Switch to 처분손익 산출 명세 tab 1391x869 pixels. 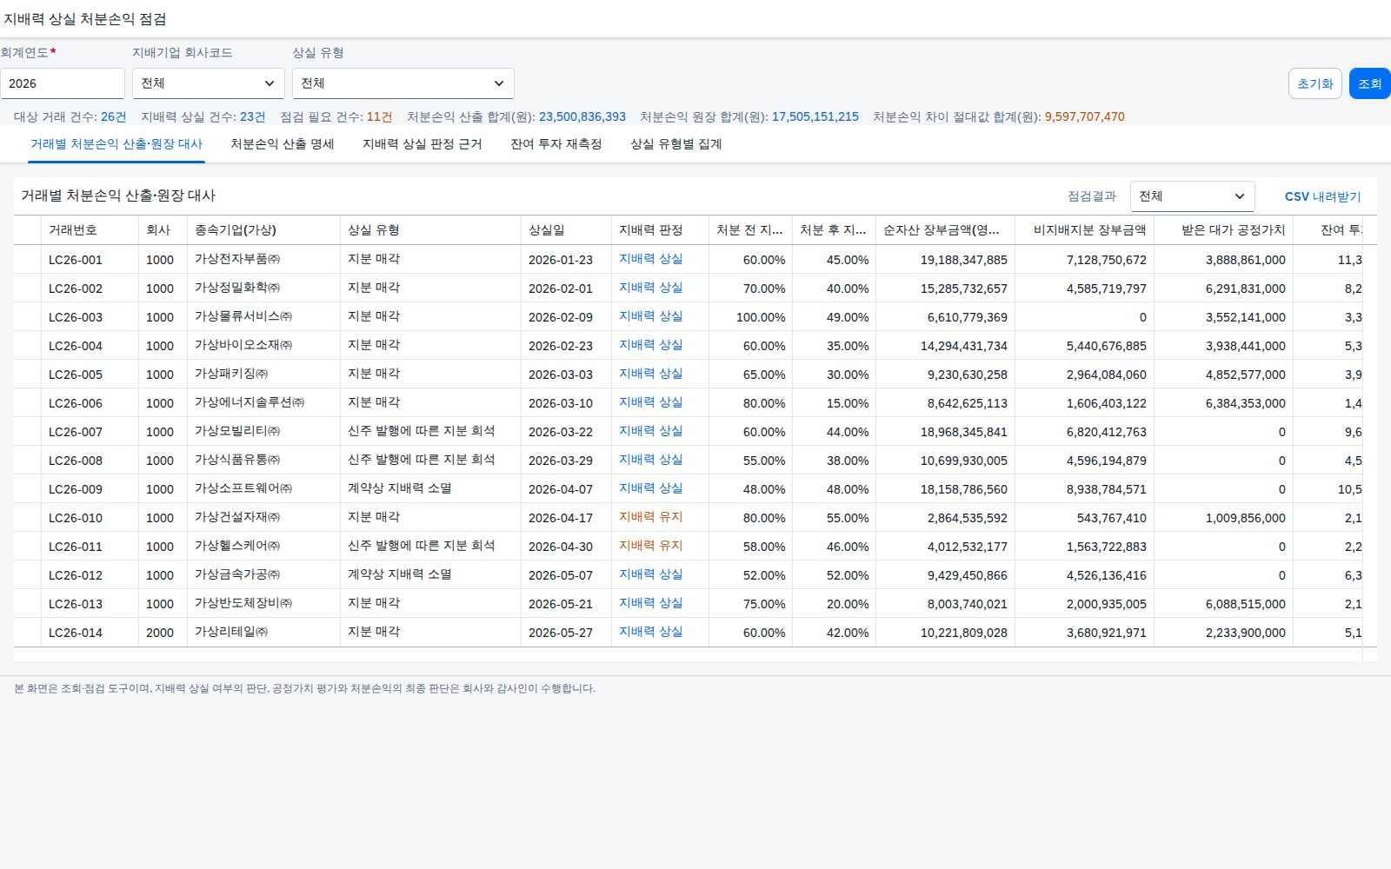click(283, 144)
